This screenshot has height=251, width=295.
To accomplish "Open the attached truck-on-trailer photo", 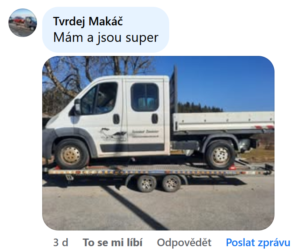I will tap(158, 143).
